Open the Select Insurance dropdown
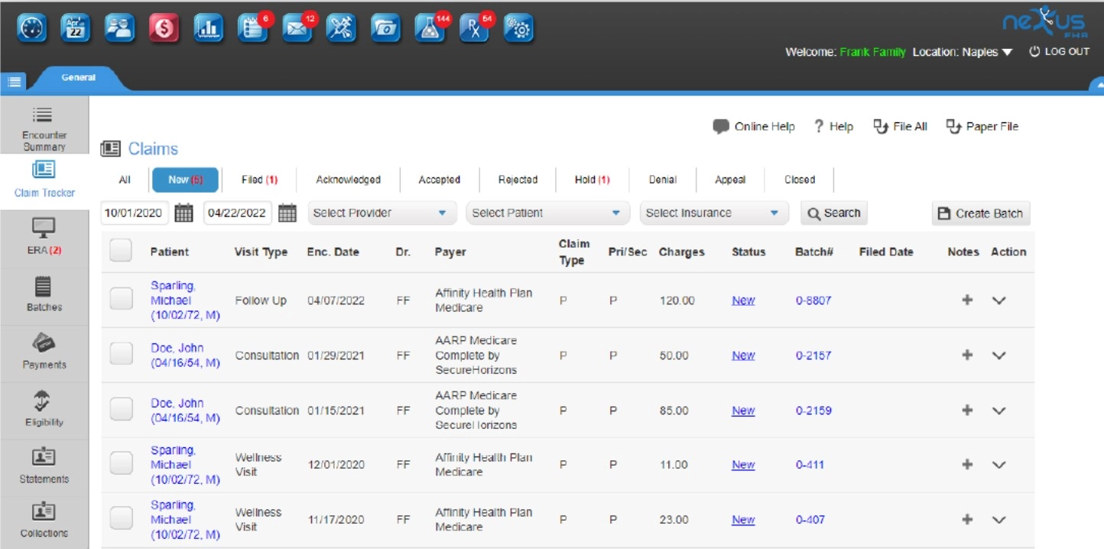The height and width of the screenshot is (549, 1104). point(713,213)
